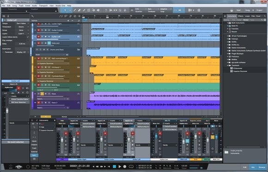Expand the Native Instruments folder
The width and height of the screenshot is (268, 172).
[227, 48]
